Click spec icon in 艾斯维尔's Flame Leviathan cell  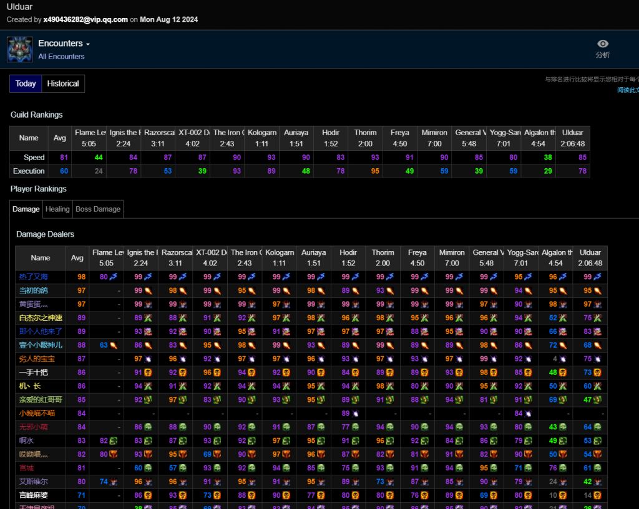click(x=114, y=482)
